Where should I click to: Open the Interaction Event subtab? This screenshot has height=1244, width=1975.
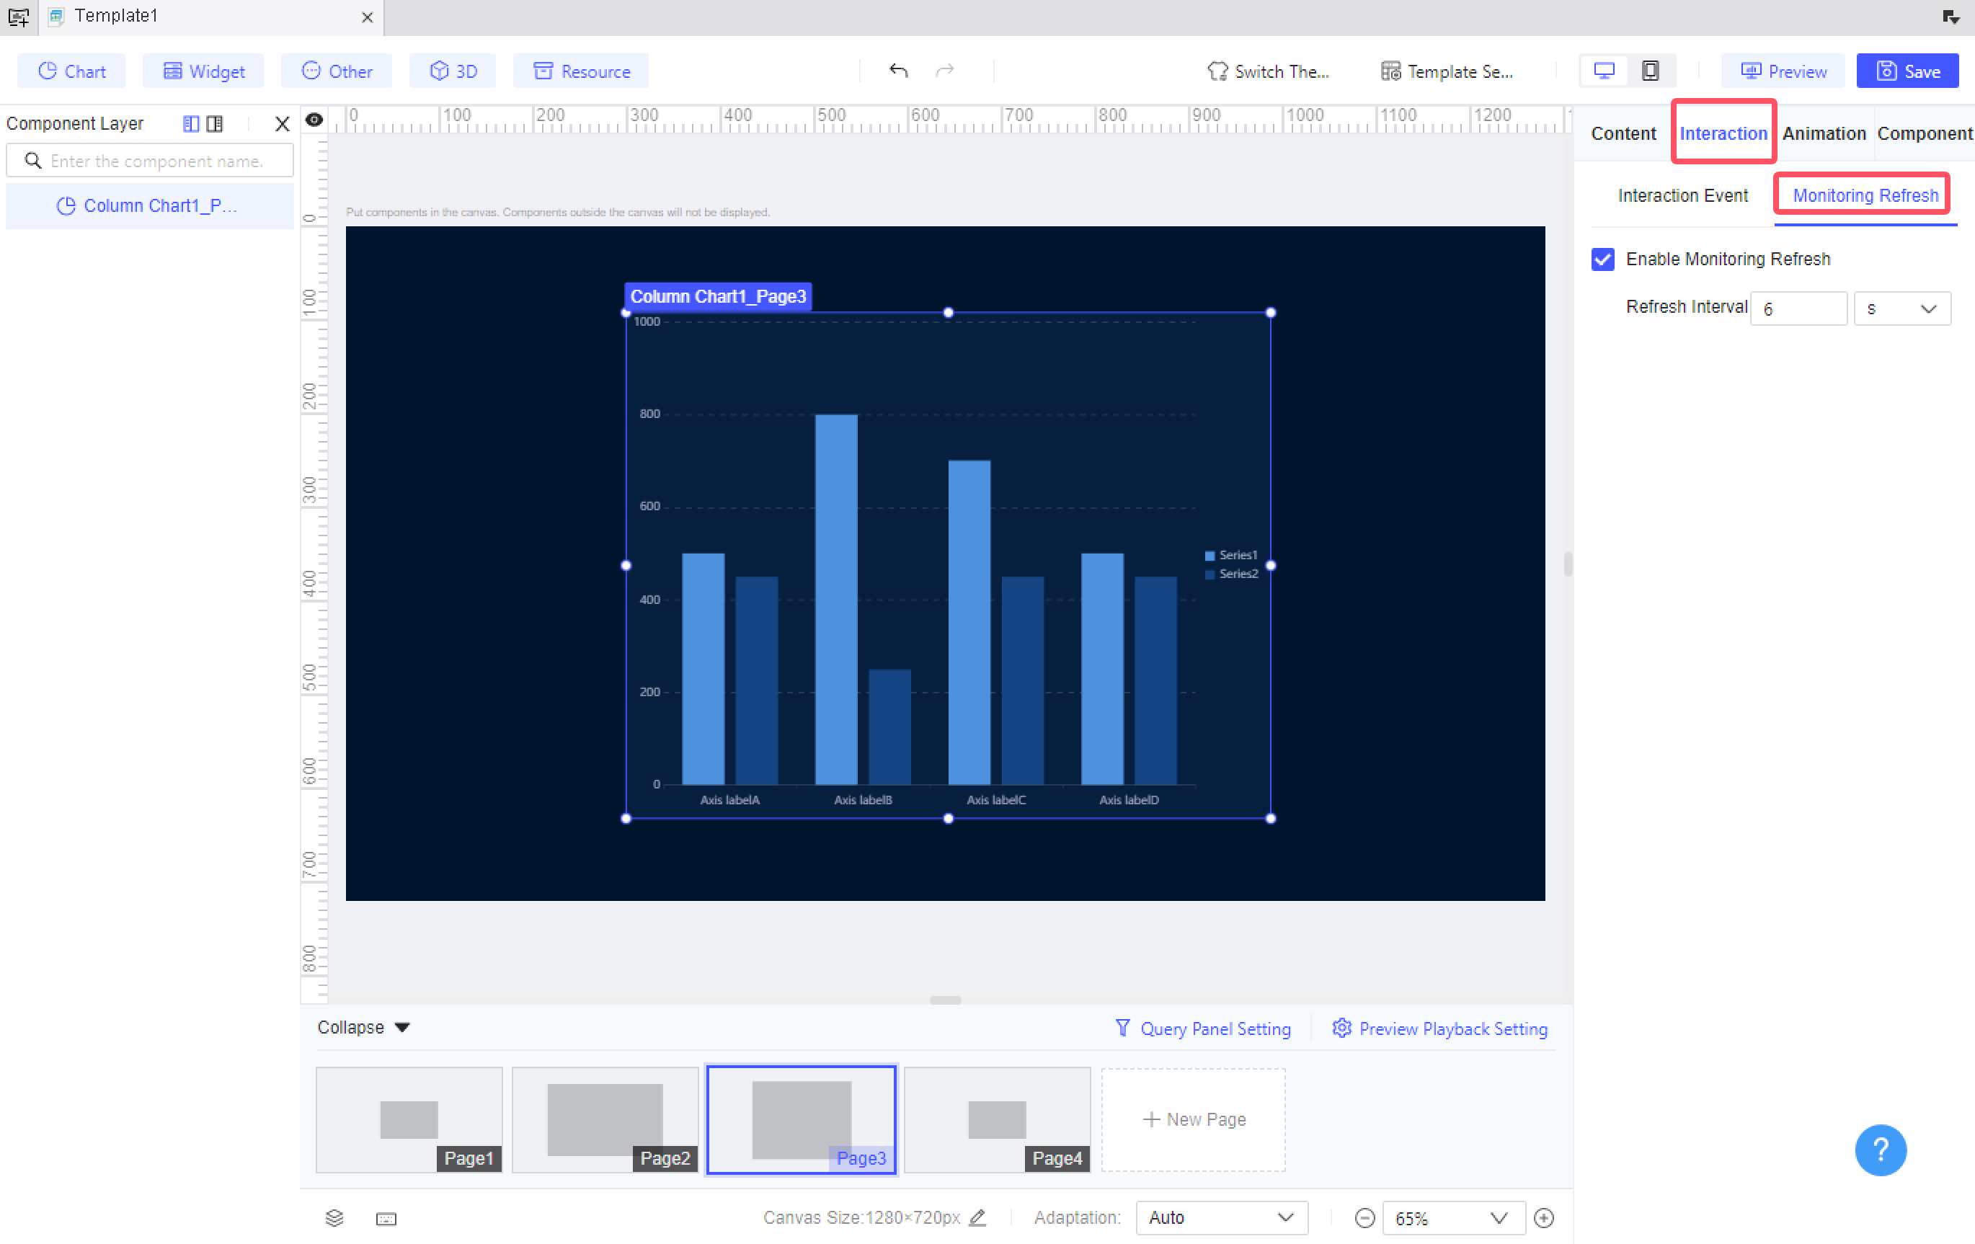click(x=1682, y=196)
